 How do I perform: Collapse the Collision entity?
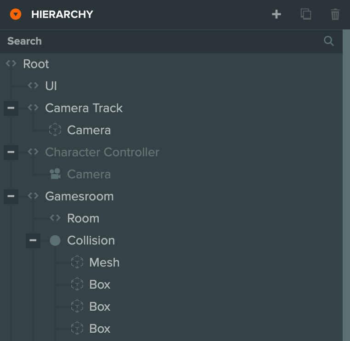(33, 240)
